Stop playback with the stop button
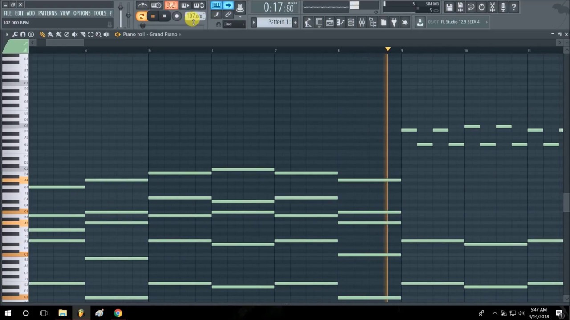570x320 pixels. tap(164, 16)
